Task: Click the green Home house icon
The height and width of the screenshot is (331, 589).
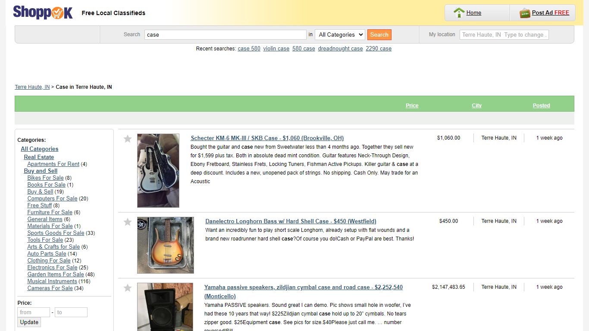Action: coord(459,13)
